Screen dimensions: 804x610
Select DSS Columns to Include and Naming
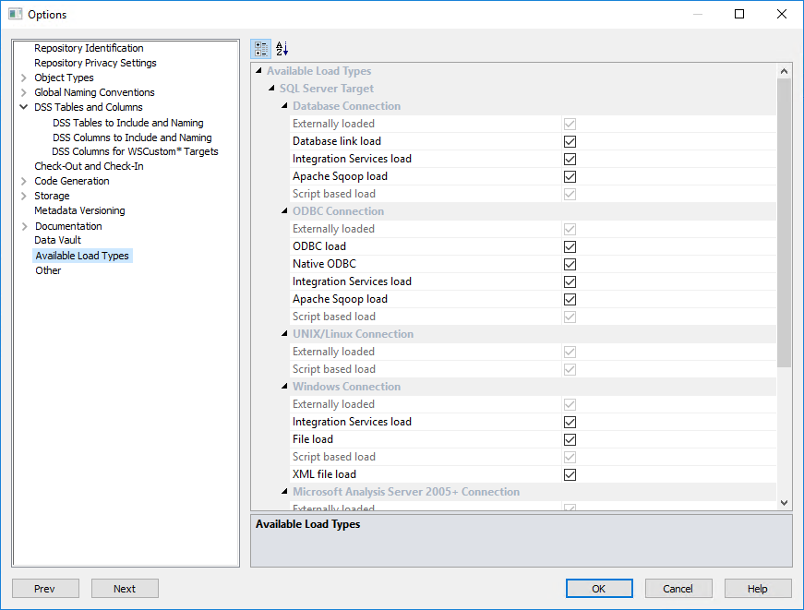132,138
